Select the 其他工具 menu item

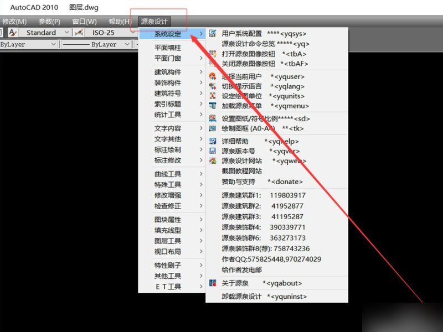172,276
